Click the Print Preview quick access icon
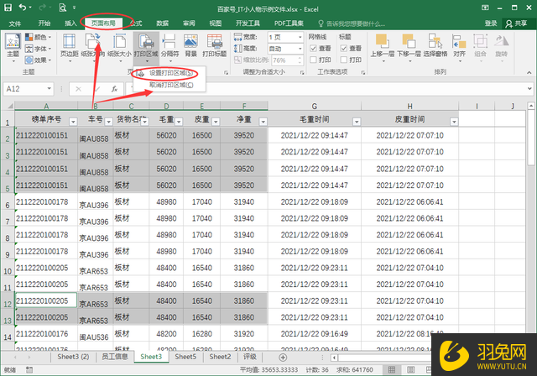 pos(63,8)
